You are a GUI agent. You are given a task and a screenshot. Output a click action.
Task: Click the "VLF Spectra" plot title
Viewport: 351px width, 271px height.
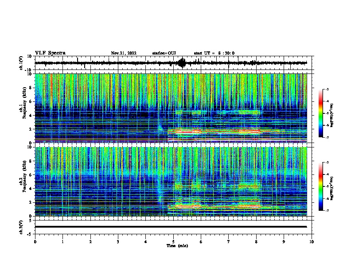click(x=50, y=53)
